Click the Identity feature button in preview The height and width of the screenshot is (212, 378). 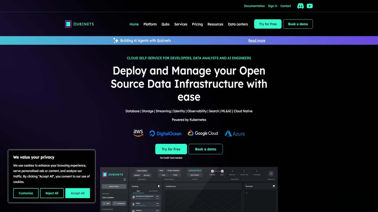click(x=137, y=175)
